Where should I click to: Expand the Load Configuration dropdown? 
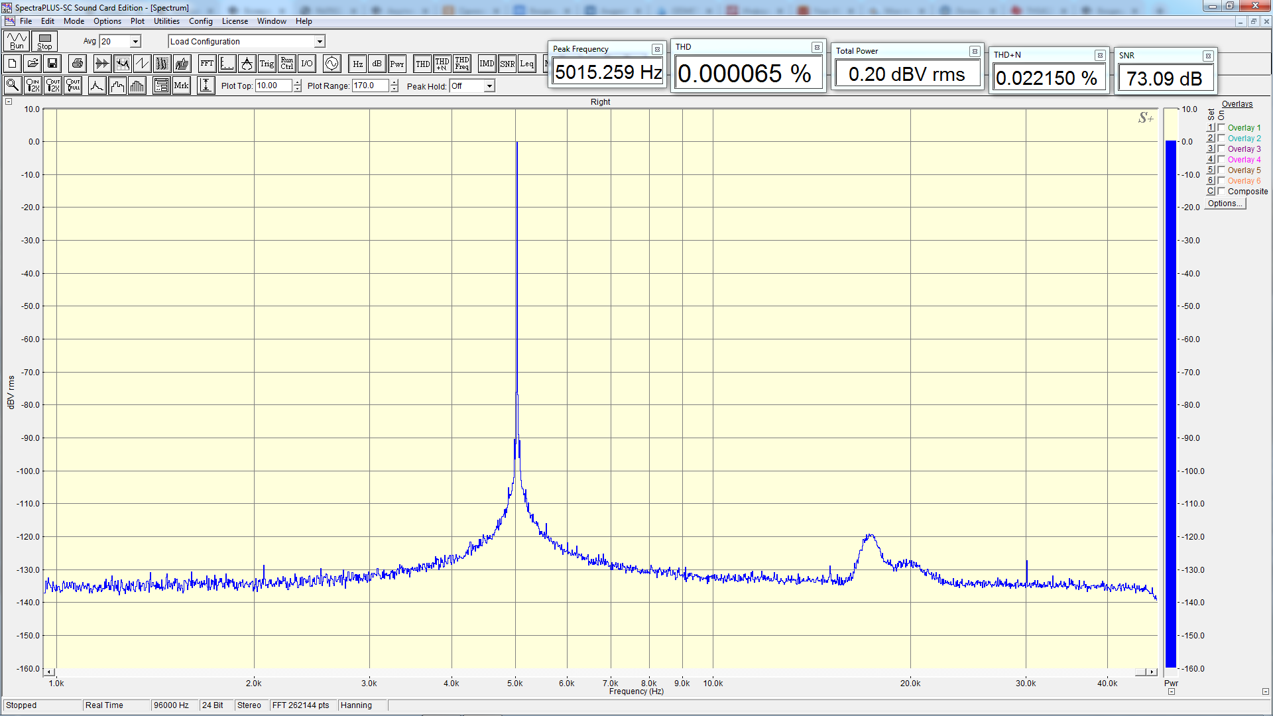point(320,41)
